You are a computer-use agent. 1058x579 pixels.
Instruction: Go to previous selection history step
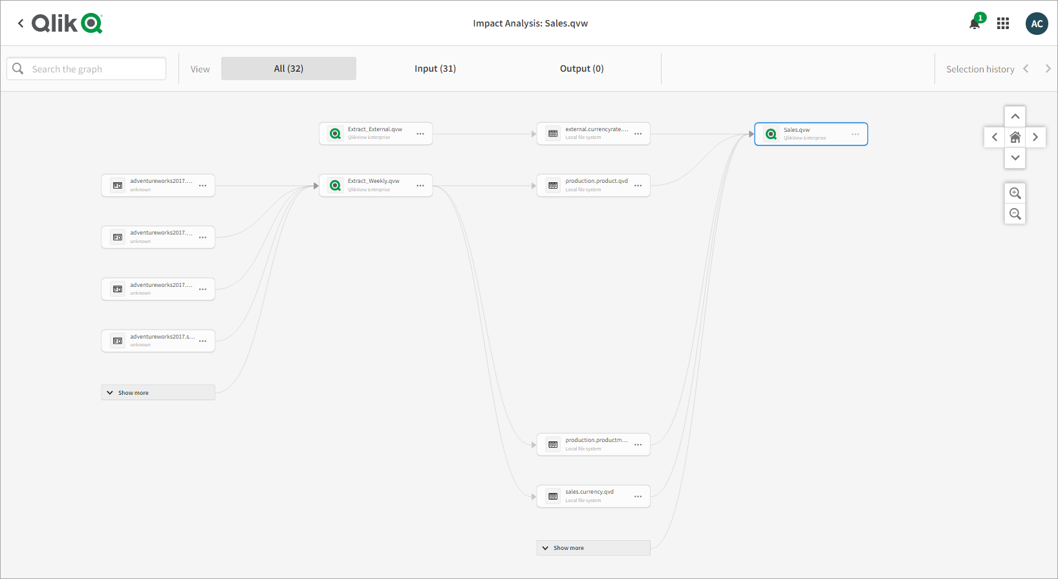pos(1026,69)
